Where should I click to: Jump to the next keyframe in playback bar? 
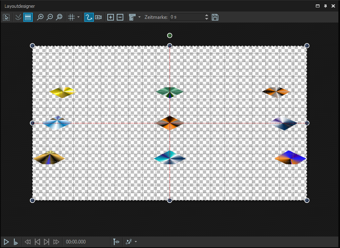46,242
